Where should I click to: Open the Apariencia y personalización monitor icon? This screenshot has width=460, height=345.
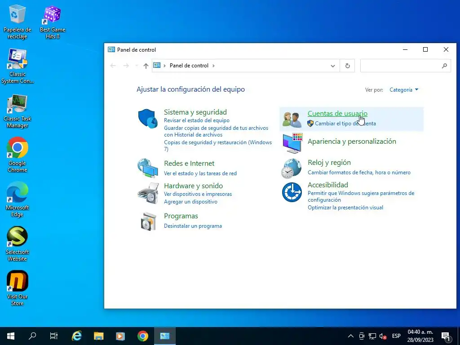[x=292, y=143]
